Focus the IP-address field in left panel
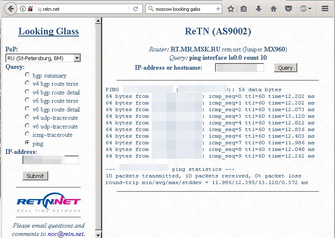 pyautogui.click(x=51, y=160)
